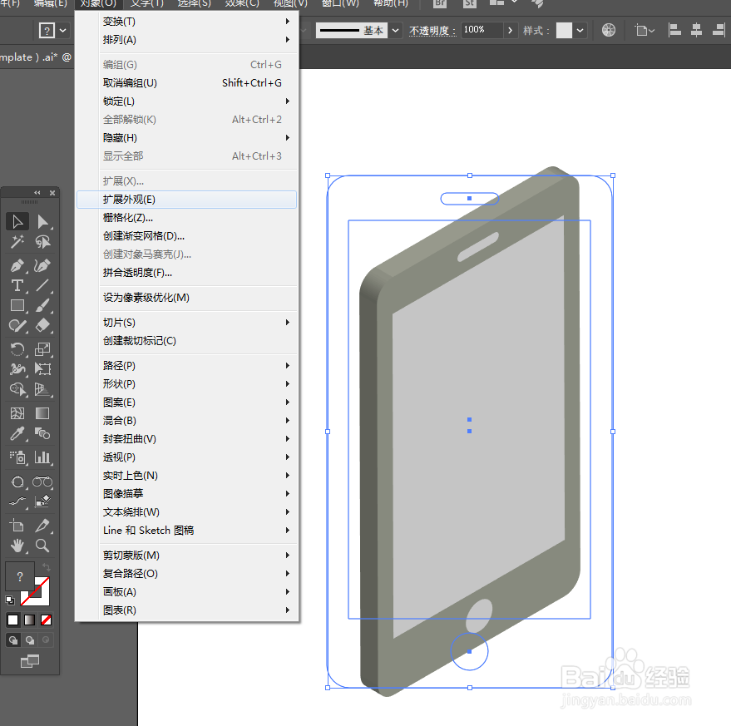Screen dimensions: 731x726
Task: Select the Pen tool in toolbox
Action: [x=17, y=265]
